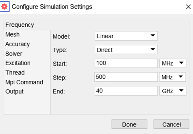Select the Thread settings item
The width and height of the screenshot is (193, 134).
coord(15,73)
